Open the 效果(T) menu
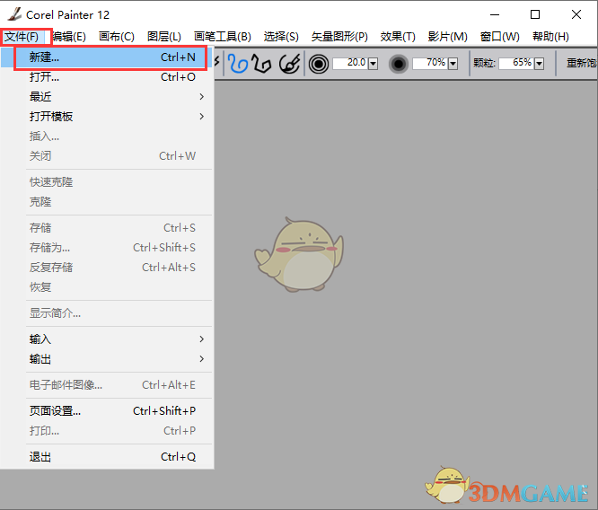Screen dimensions: 598x510 pos(398,37)
